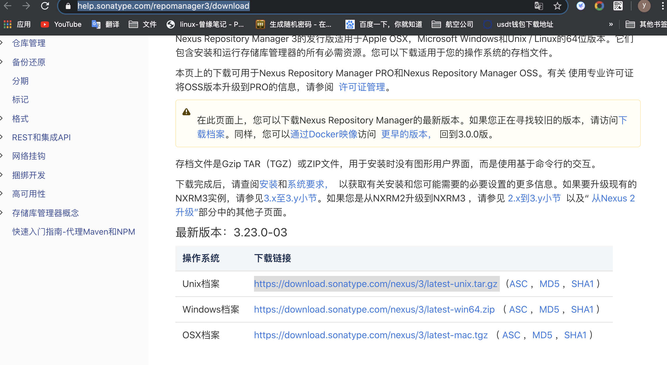Follow the 更早的版本 link
Screen dimensions: 667x365
coord(406,134)
